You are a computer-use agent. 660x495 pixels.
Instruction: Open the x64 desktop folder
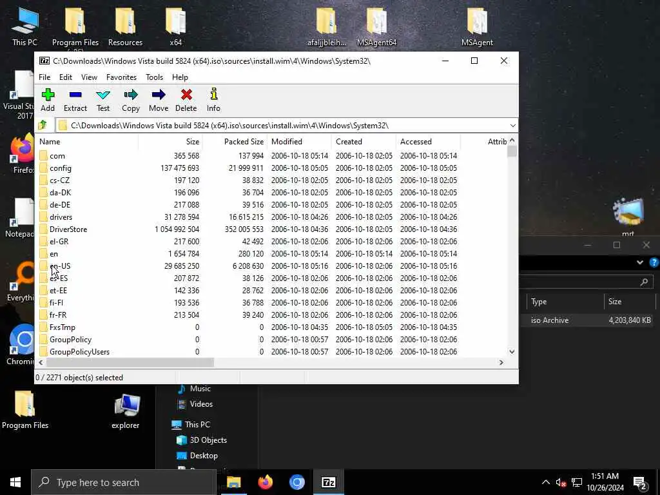[x=175, y=26]
